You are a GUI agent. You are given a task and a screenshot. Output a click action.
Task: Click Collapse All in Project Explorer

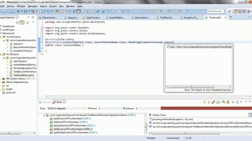pos(17,23)
